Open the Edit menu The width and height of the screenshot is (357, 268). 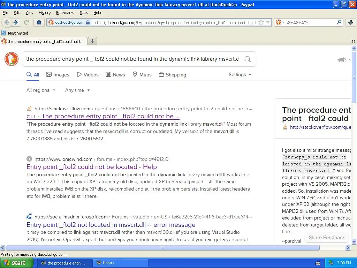pyautogui.click(x=17, y=13)
